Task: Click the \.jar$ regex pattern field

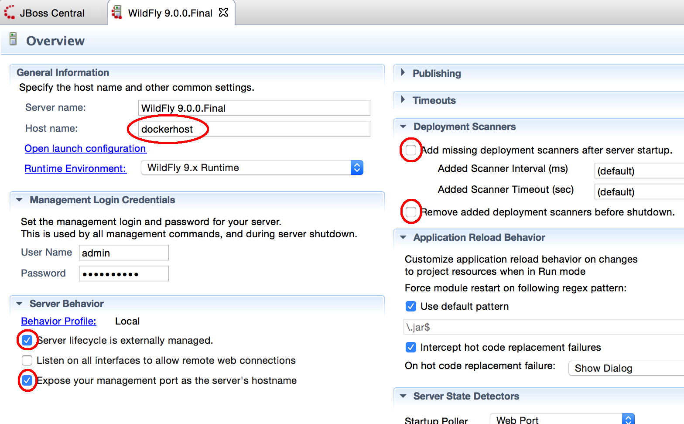Action: point(544,327)
